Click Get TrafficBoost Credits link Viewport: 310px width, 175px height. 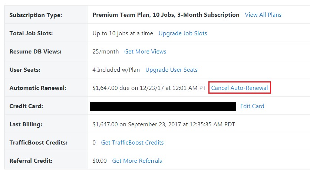132,143
